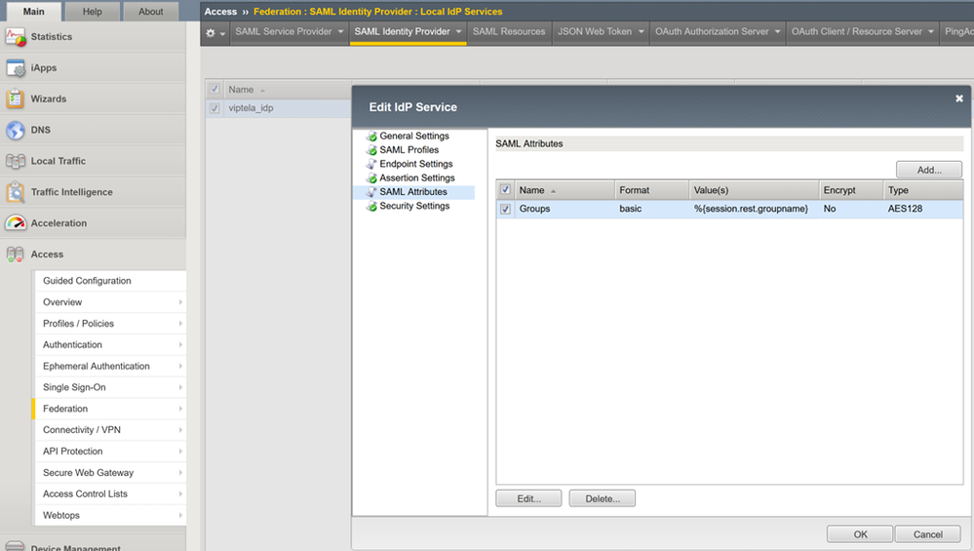Open the OAuth Authorization Server dropdown

(x=720, y=32)
